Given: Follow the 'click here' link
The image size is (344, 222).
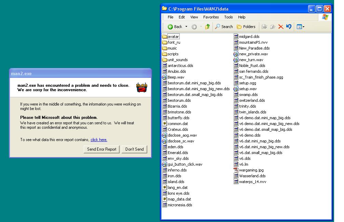Looking at the screenshot, I should click(x=99, y=140).
